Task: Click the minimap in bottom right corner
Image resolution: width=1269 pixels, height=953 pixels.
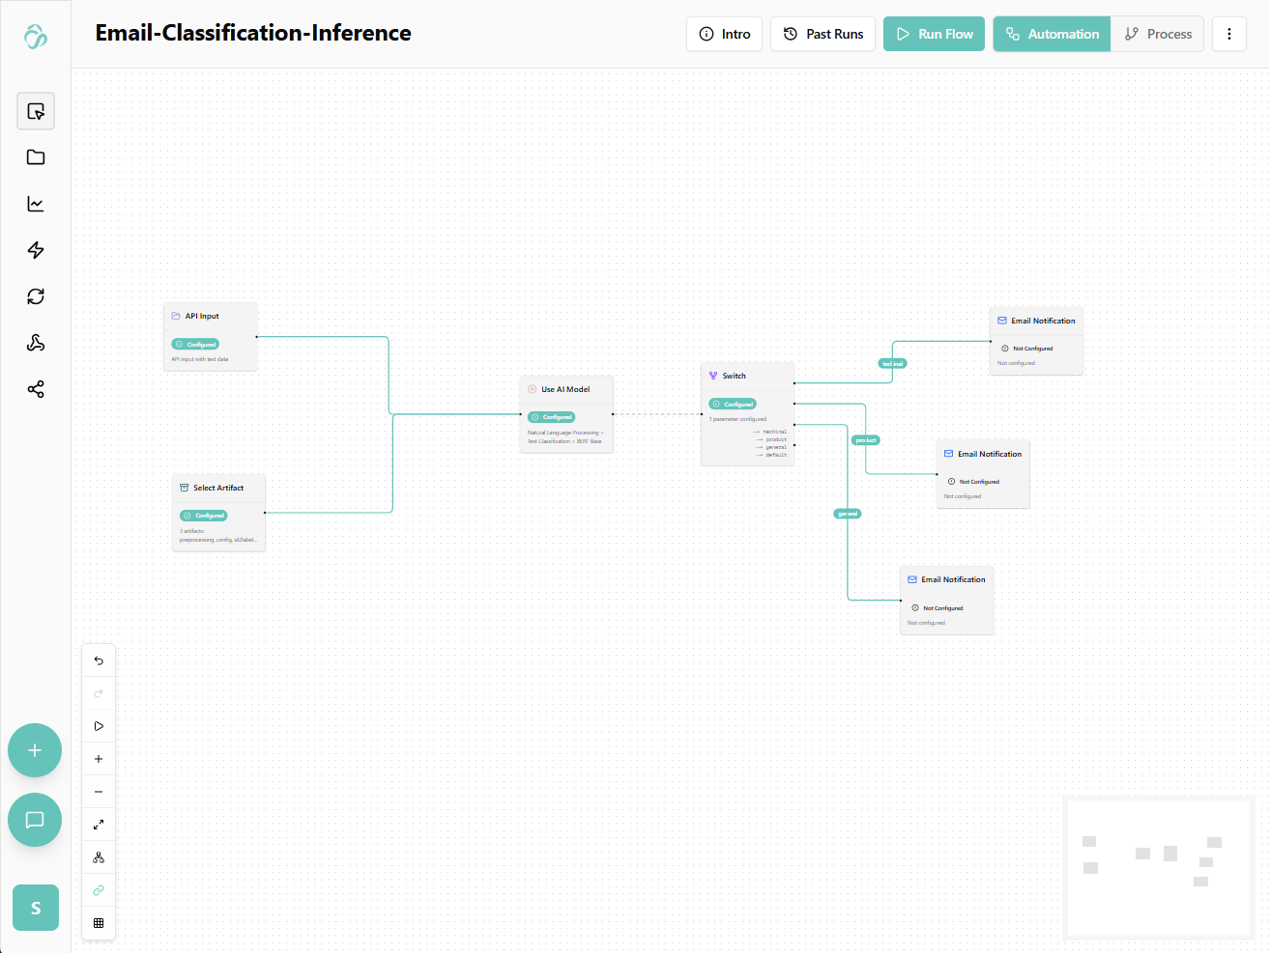Action: click(x=1157, y=866)
